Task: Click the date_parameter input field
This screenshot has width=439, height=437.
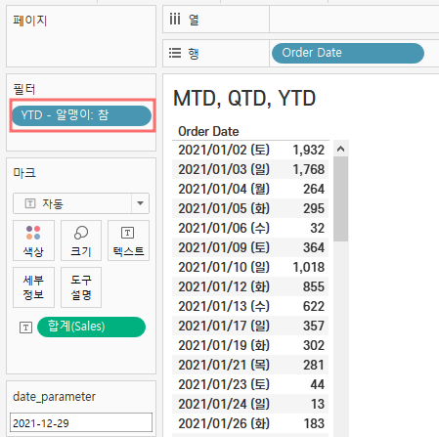Action: click(81, 423)
